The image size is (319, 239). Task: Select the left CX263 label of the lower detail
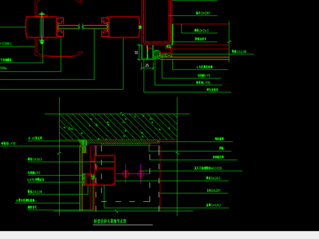point(35,159)
